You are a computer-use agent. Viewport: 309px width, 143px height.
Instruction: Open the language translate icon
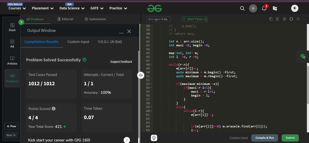point(275,8)
